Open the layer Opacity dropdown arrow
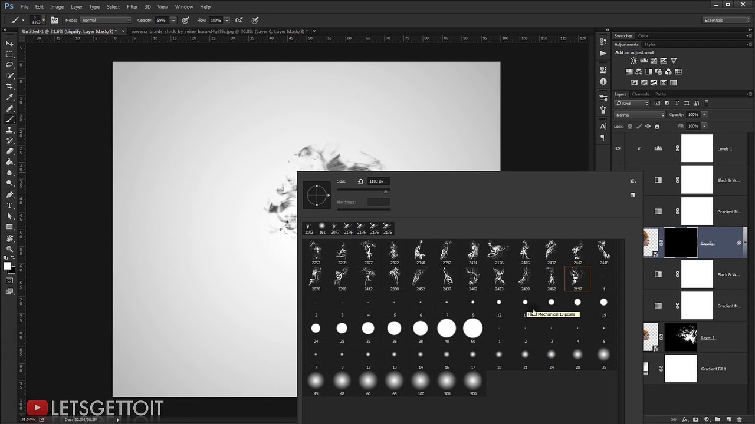 (x=704, y=115)
